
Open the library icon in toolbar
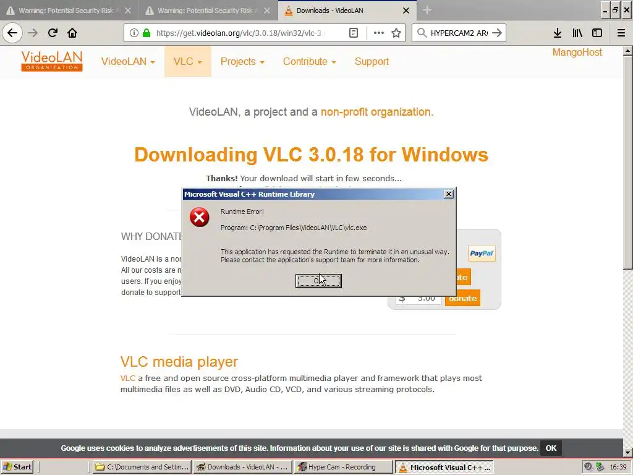[577, 33]
